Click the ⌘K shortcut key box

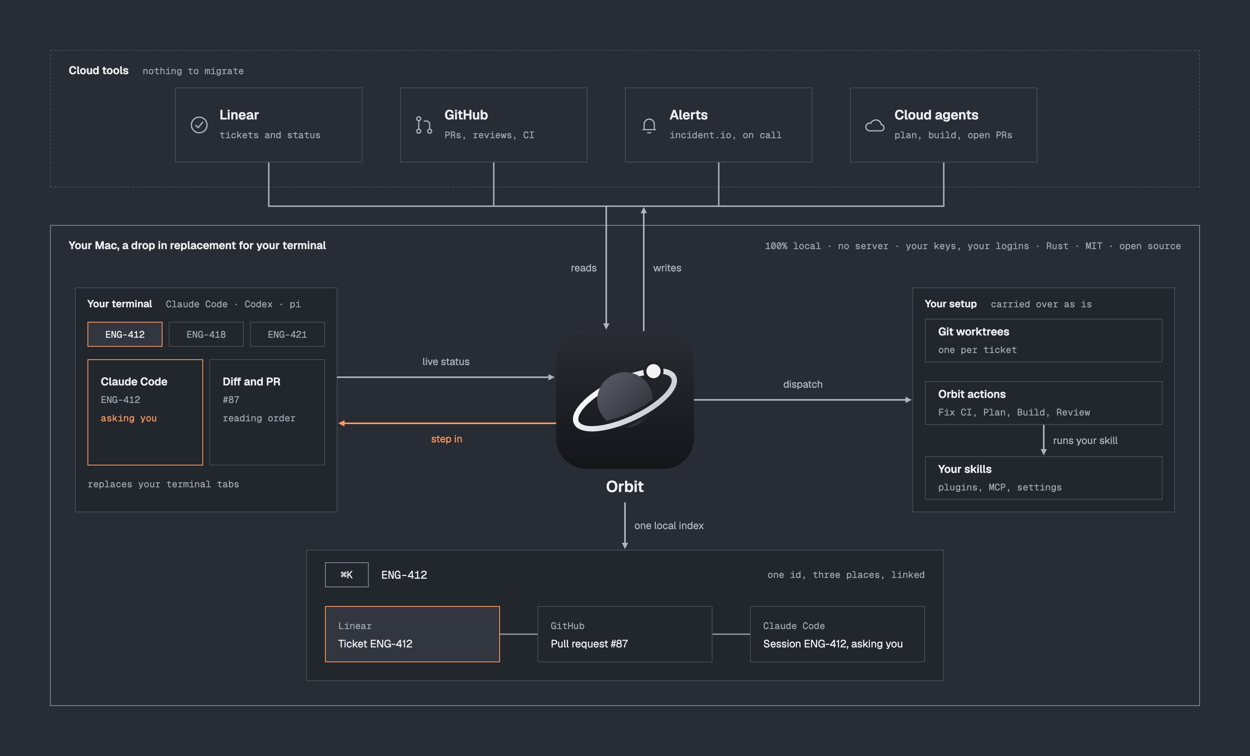pyautogui.click(x=346, y=574)
